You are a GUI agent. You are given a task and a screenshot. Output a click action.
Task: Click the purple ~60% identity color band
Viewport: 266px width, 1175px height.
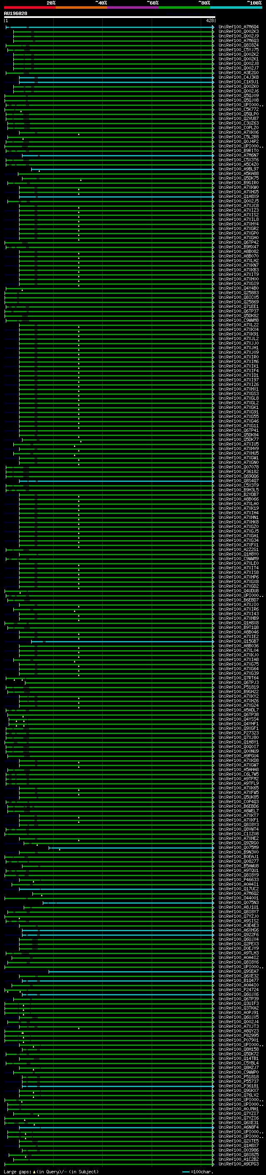133,8
